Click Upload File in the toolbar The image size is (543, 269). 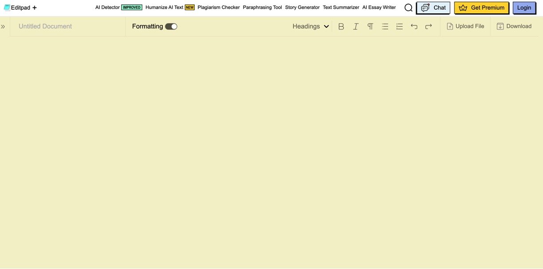(465, 27)
